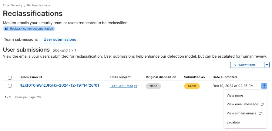272x131 pixels.
Task: Click the funnel filter icon
Action: (x=235, y=65)
